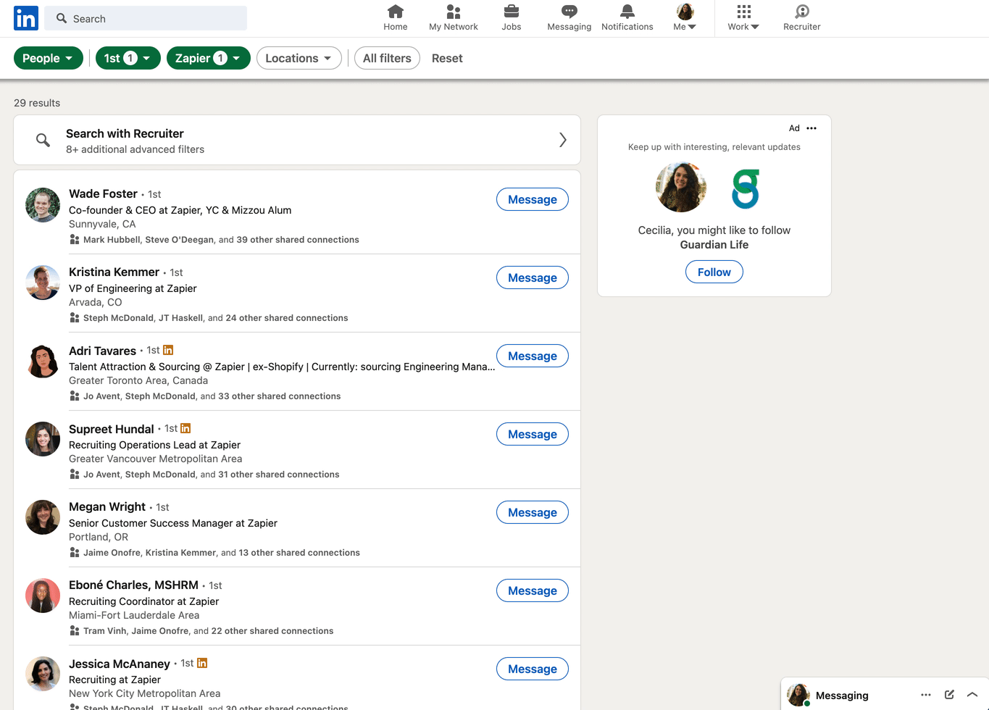Screen dimensions: 989x710
Task: Message Megan Wright
Action: [533, 512]
